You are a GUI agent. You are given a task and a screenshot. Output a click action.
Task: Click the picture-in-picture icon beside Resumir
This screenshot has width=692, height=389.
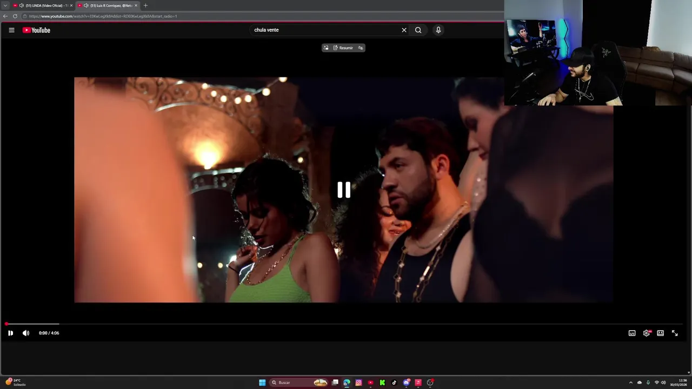click(326, 48)
